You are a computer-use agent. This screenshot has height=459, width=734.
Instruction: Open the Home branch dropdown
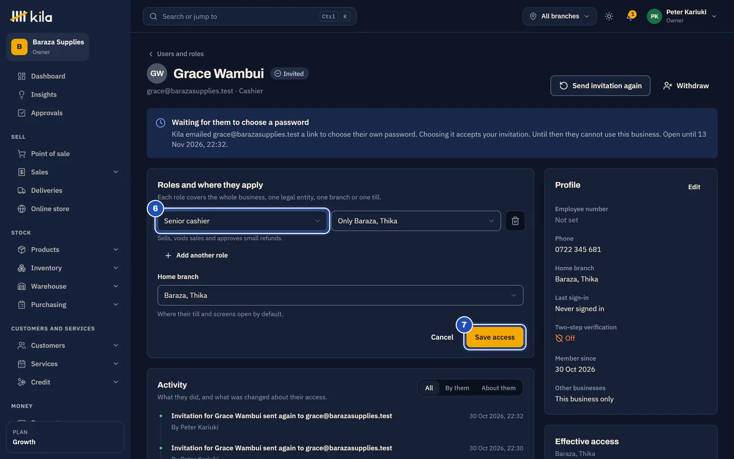point(340,295)
